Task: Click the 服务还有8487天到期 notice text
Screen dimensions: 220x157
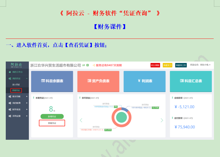Action: pos(109,65)
